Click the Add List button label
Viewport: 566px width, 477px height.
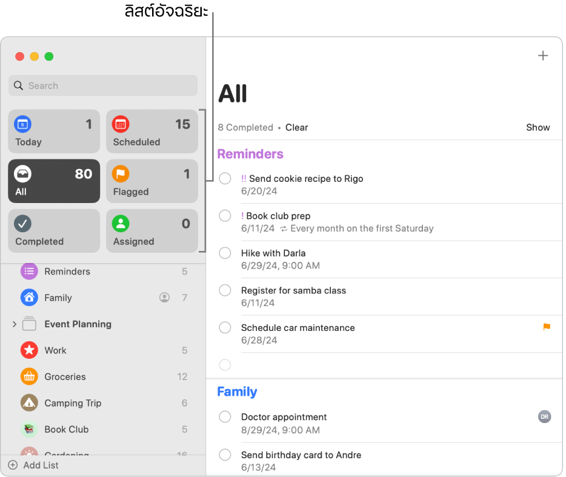click(41, 465)
